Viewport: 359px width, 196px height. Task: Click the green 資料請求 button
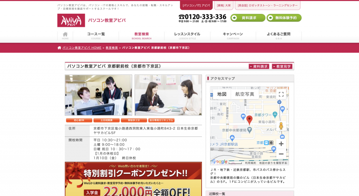click(248, 18)
